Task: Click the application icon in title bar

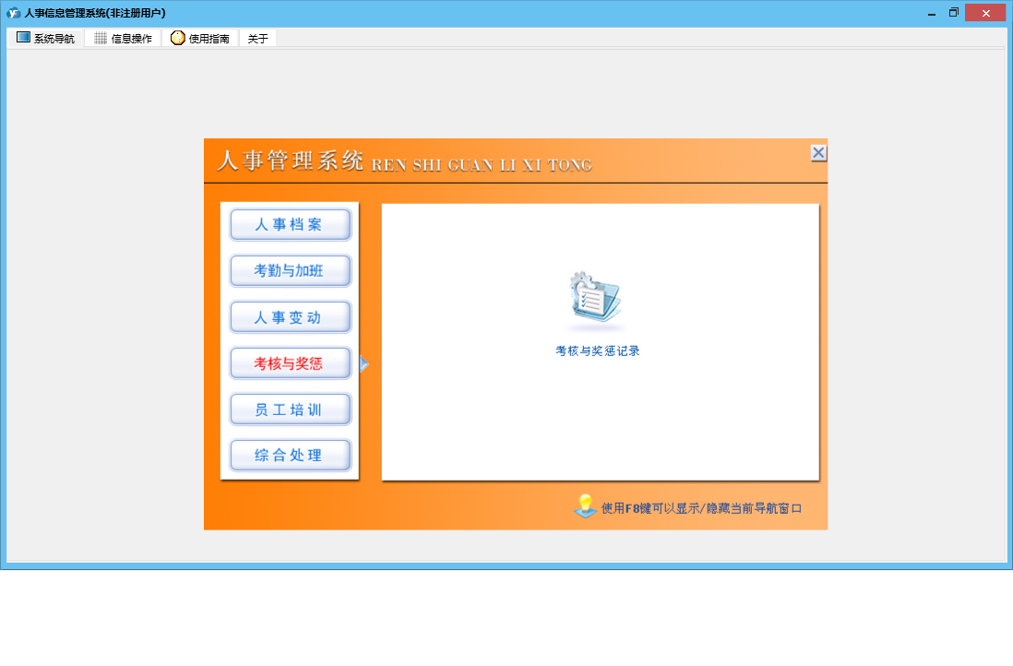Action: click(x=13, y=13)
